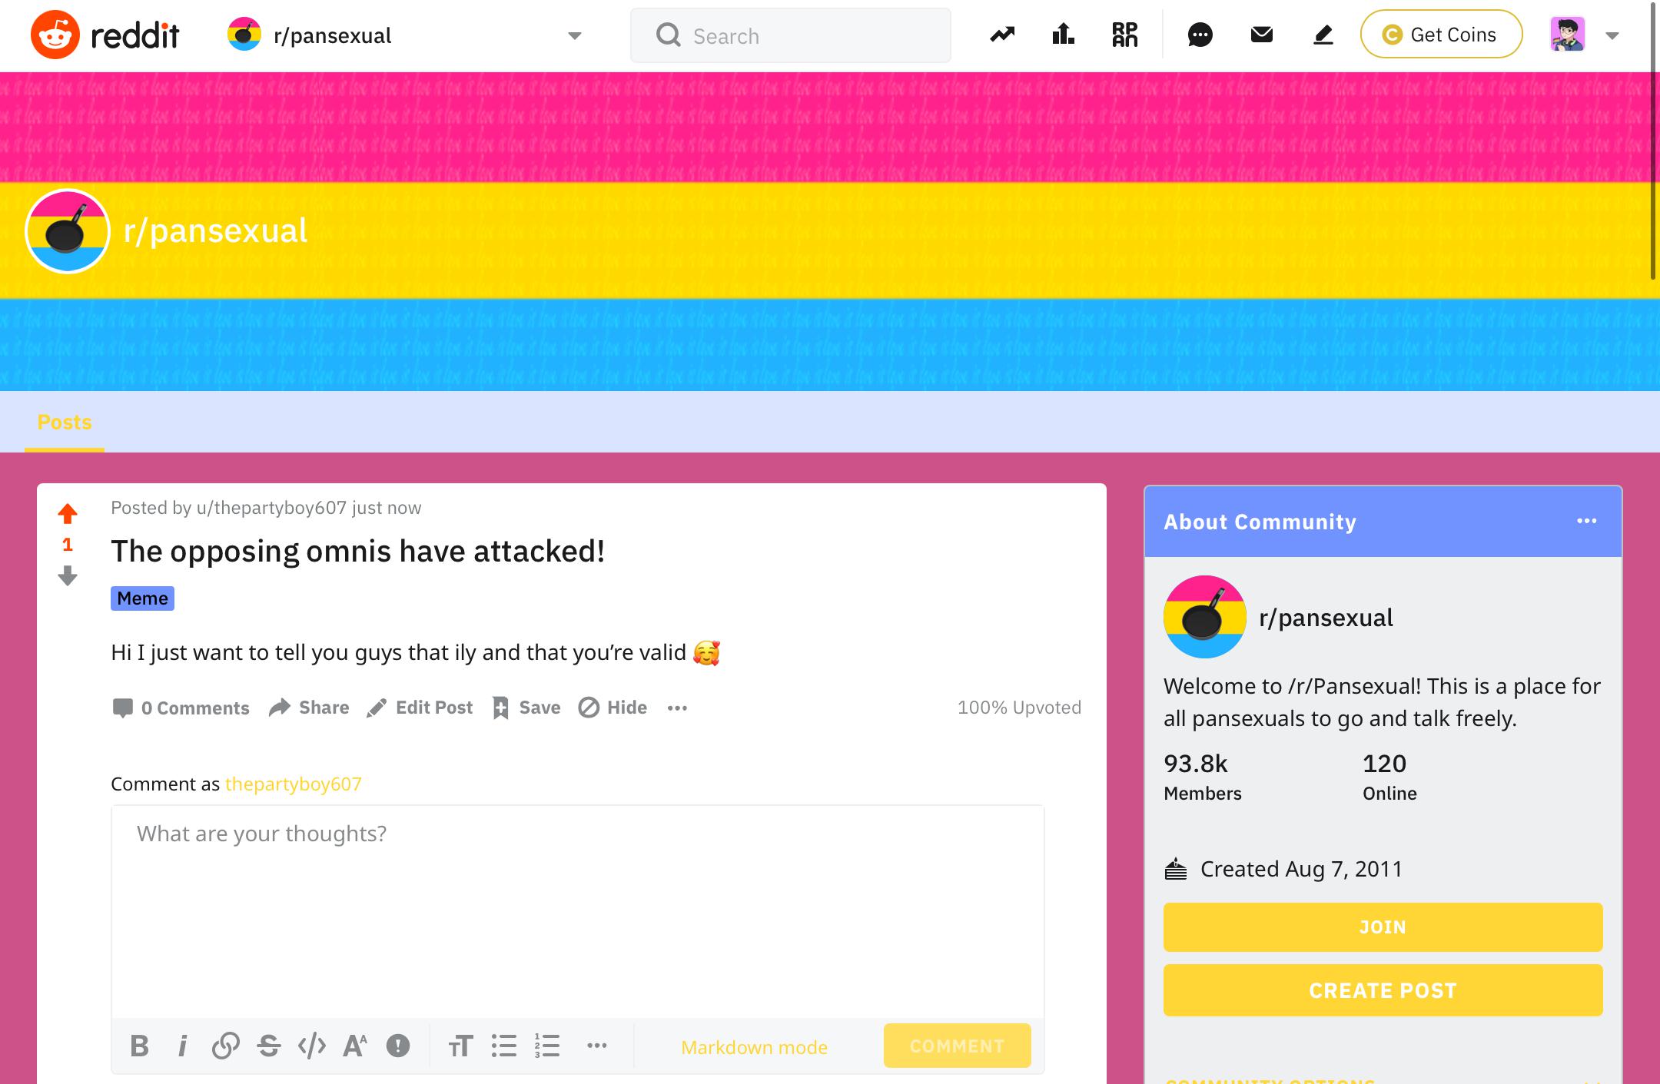Viewport: 1660px width, 1084px height.
Task: Switch to the Posts tab
Action: pos(65,422)
